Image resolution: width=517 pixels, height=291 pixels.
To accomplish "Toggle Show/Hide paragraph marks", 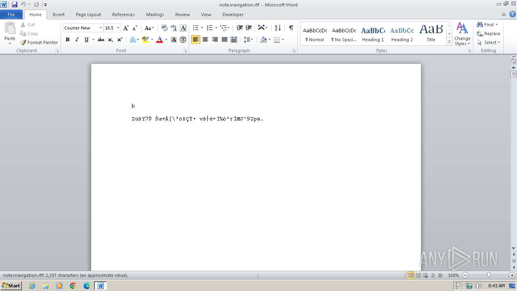I will coord(291,28).
